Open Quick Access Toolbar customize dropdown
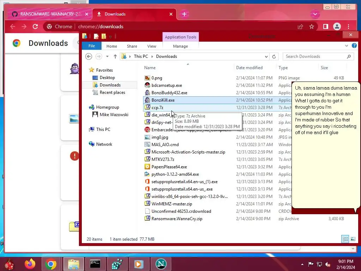The image size is (361, 271). click(x=110, y=37)
